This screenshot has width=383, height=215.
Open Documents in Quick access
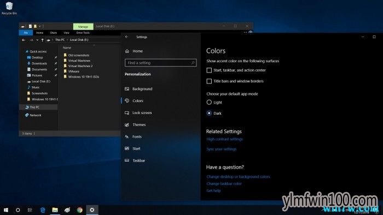click(37, 69)
